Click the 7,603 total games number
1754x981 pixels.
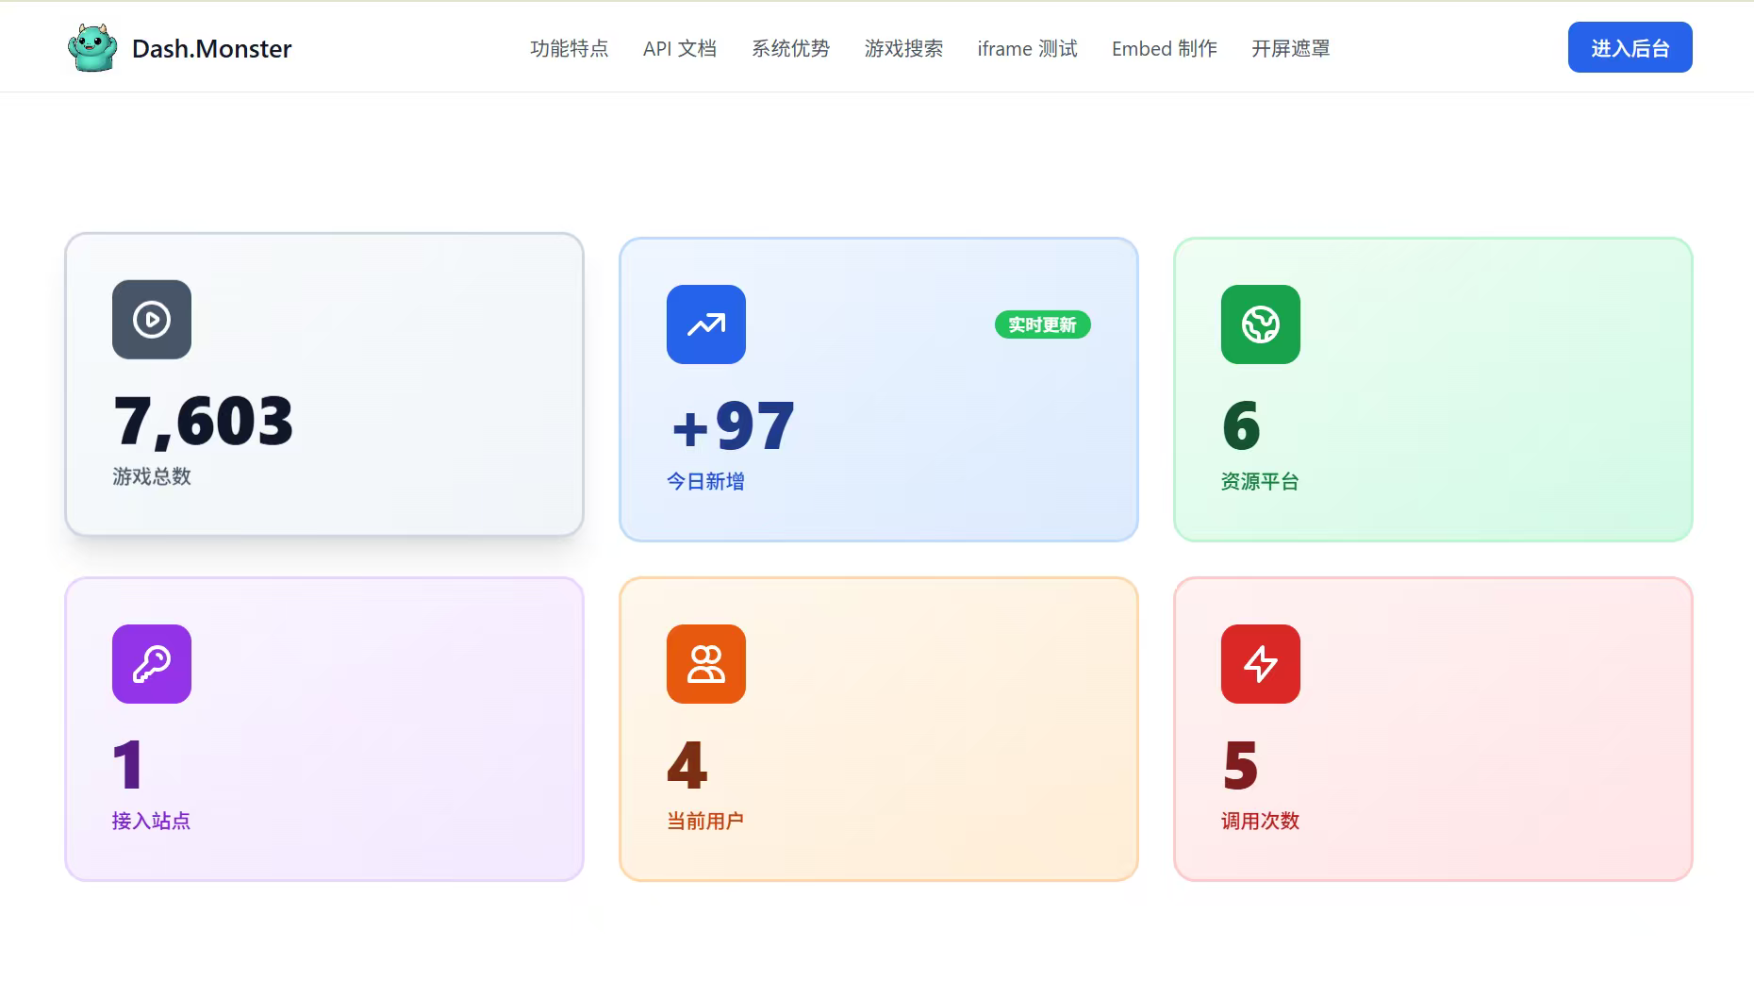point(204,421)
